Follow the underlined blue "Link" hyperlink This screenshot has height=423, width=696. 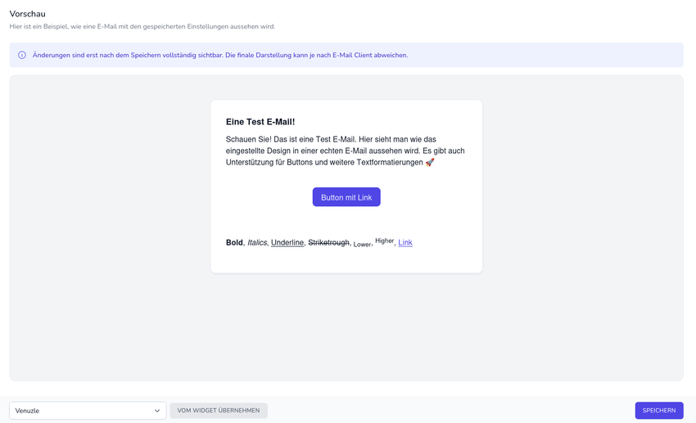[405, 242]
